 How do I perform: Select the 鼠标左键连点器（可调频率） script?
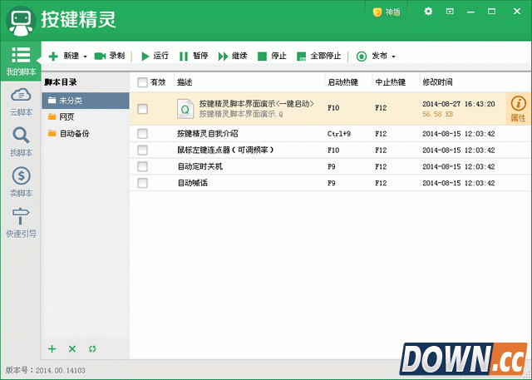pyautogui.click(x=331, y=150)
